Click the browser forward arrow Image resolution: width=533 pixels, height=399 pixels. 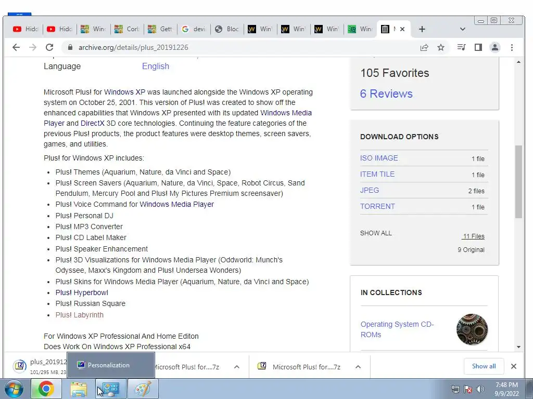(x=33, y=47)
